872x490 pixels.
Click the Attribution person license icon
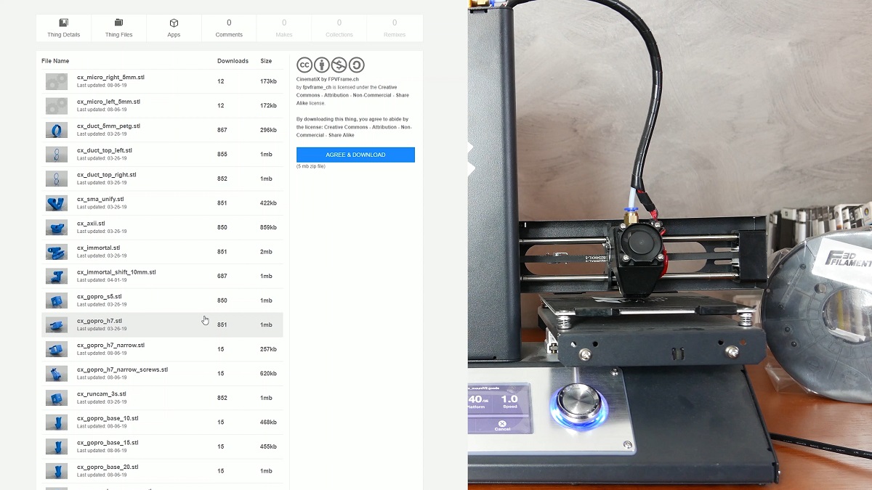[x=322, y=65]
